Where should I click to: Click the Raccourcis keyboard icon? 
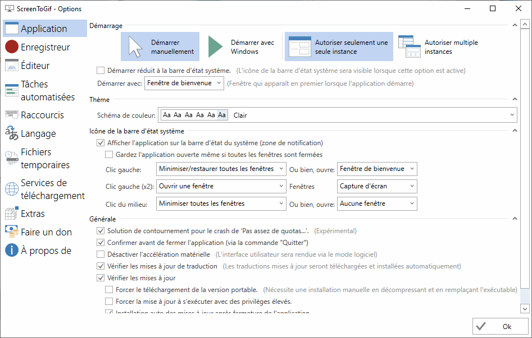(x=12, y=114)
